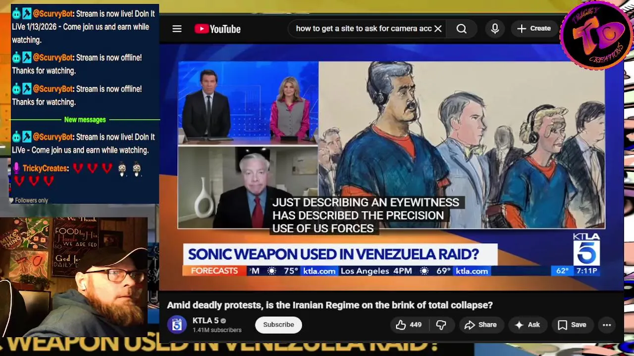Click the Followers only chat label
The height and width of the screenshot is (356, 634).
click(31, 200)
